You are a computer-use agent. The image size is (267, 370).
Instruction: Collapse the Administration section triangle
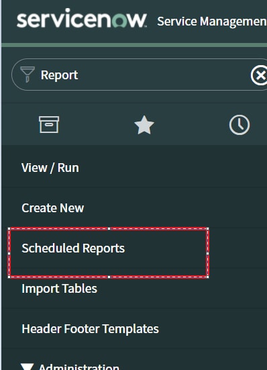[27, 367]
